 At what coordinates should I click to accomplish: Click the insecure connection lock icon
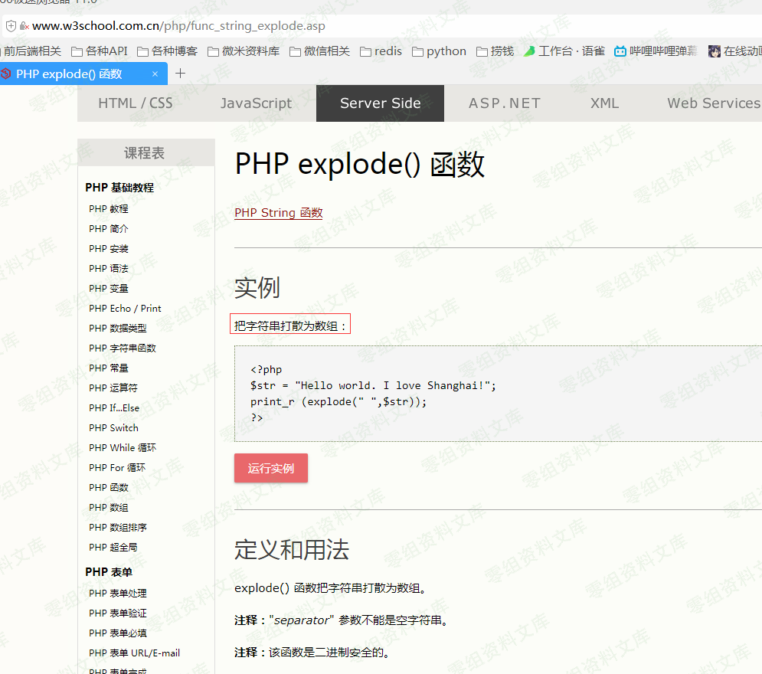[x=25, y=26]
